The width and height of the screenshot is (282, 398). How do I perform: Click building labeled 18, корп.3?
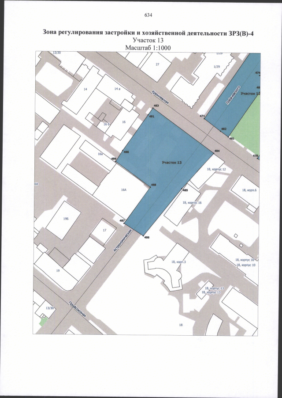coord(178,262)
